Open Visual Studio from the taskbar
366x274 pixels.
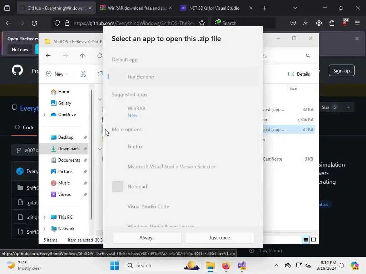pyautogui.click(x=242, y=265)
